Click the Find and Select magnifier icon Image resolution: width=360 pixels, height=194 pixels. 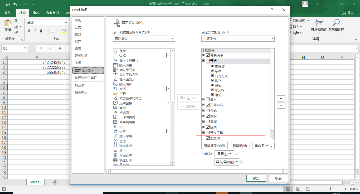336,23
